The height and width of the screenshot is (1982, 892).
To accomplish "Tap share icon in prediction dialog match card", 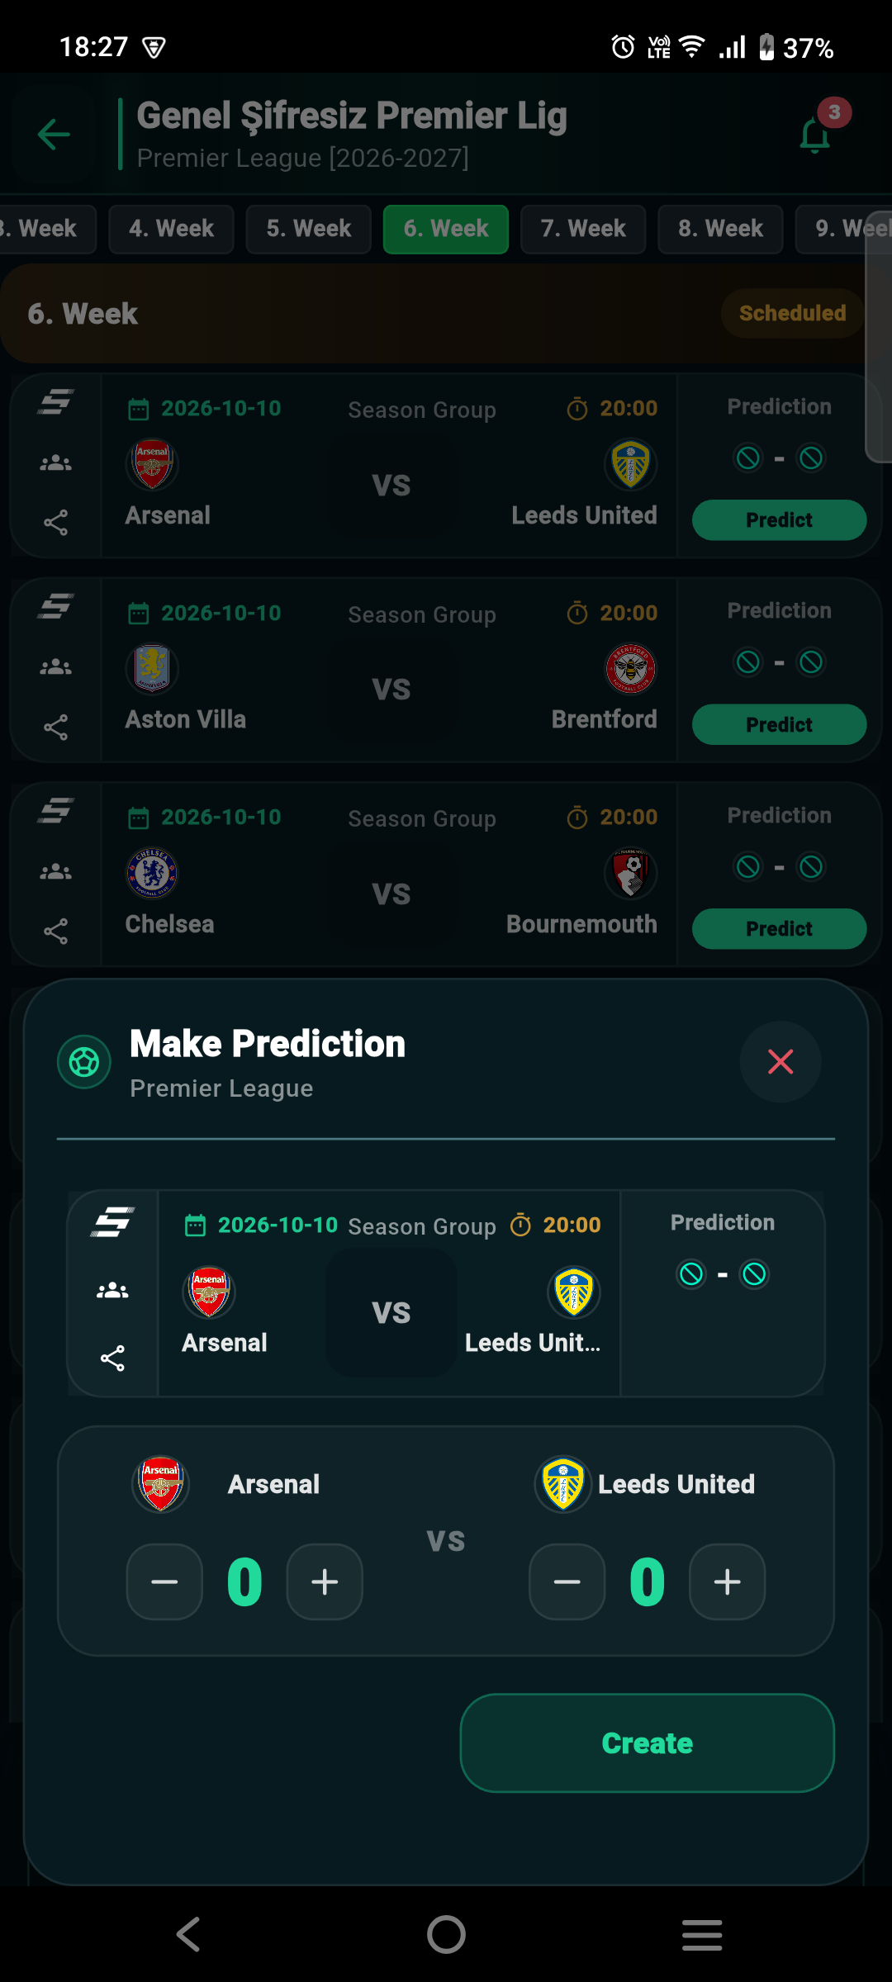I will pyautogui.click(x=112, y=1358).
